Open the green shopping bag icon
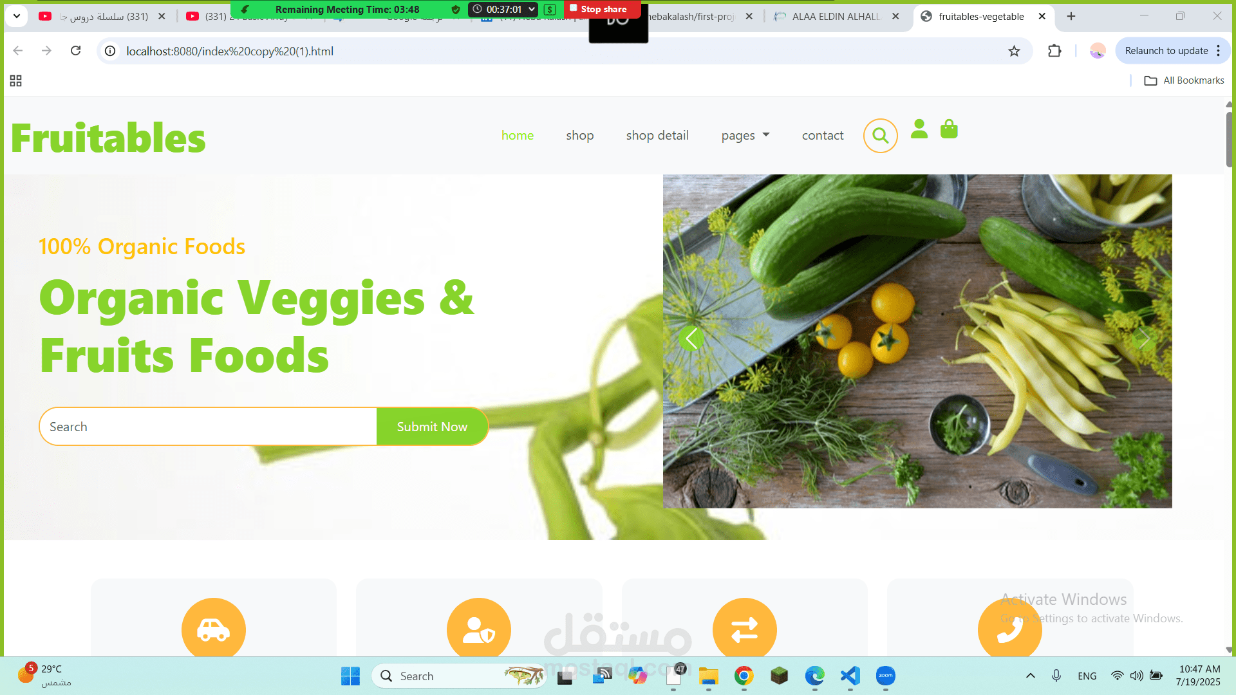The width and height of the screenshot is (1236, 695). [x=949, y=129]
